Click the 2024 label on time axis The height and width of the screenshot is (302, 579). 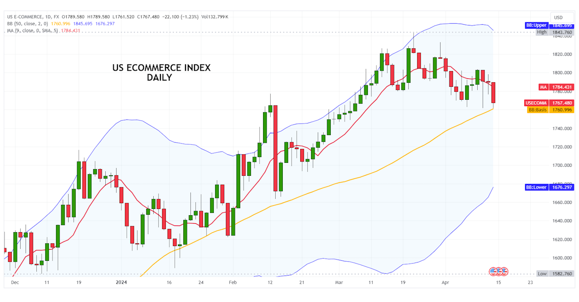[x=121, y=283]
